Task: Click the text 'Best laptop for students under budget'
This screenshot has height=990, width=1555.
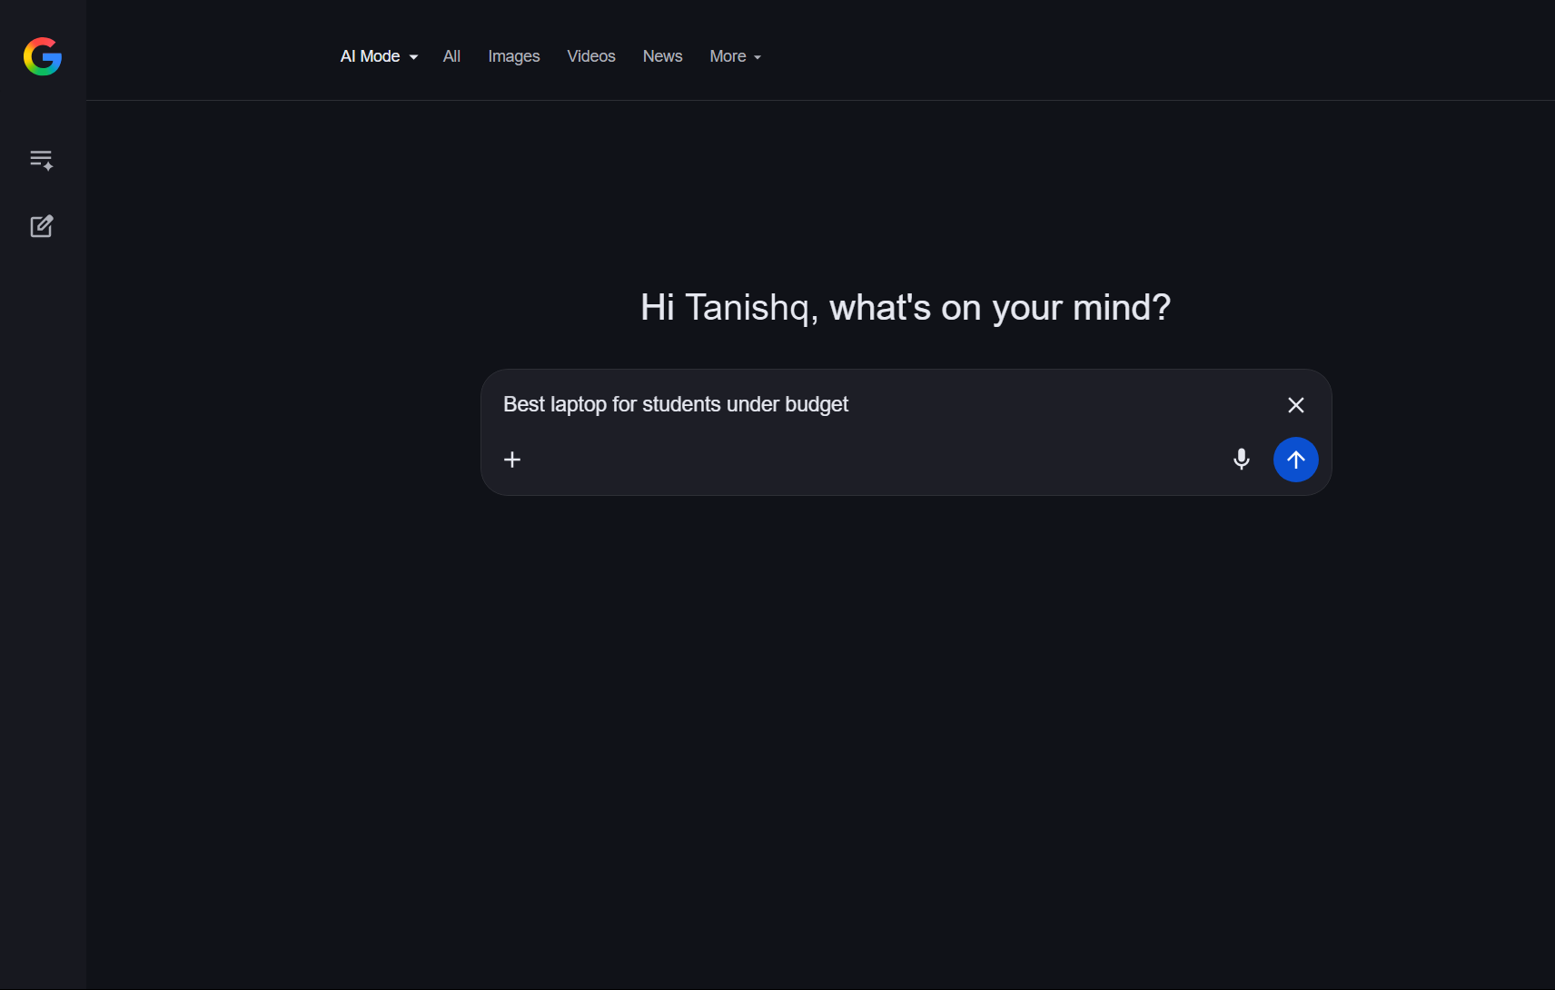Action: pos(676,404)
